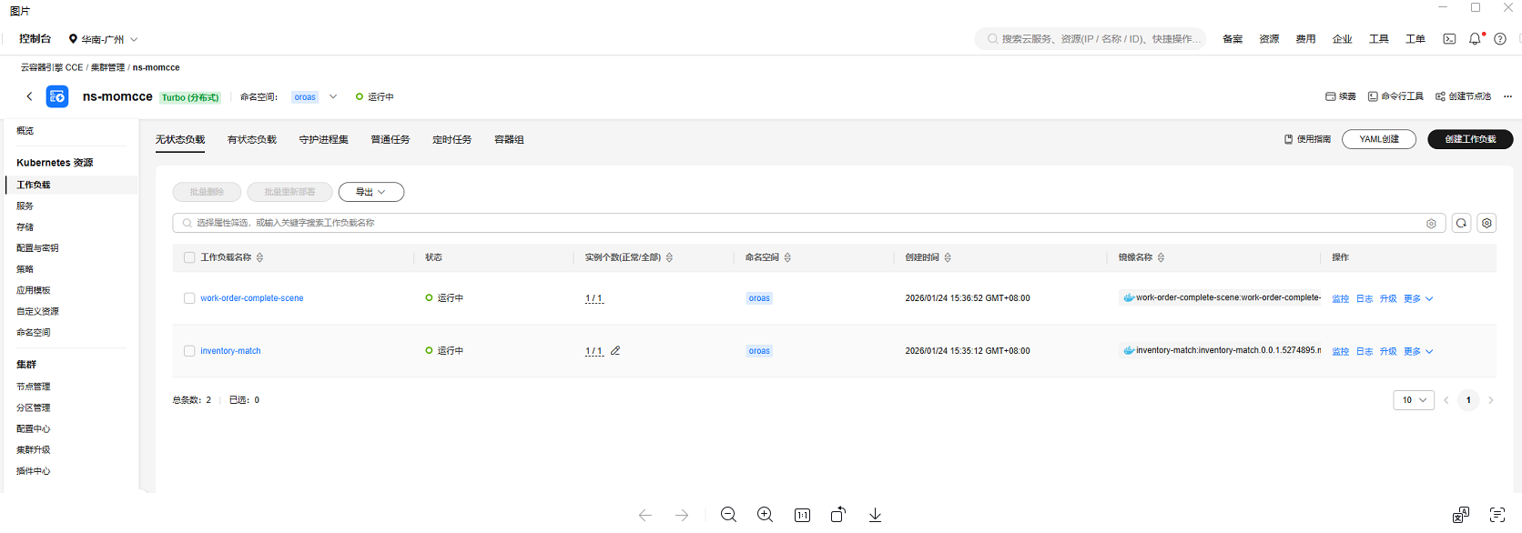Open table column settings gear icon
This screenshot has width=1522, height=533.
1486,223
